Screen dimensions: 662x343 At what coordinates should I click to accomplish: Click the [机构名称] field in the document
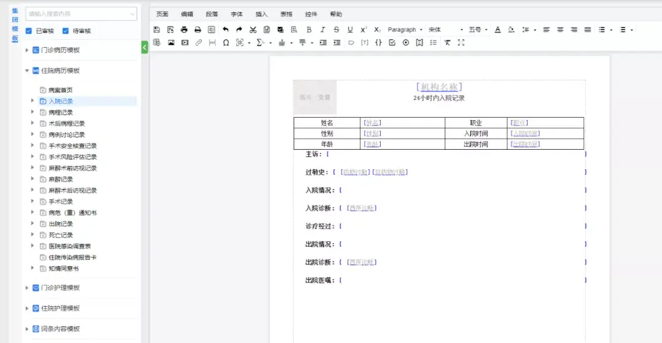(439, 87)
